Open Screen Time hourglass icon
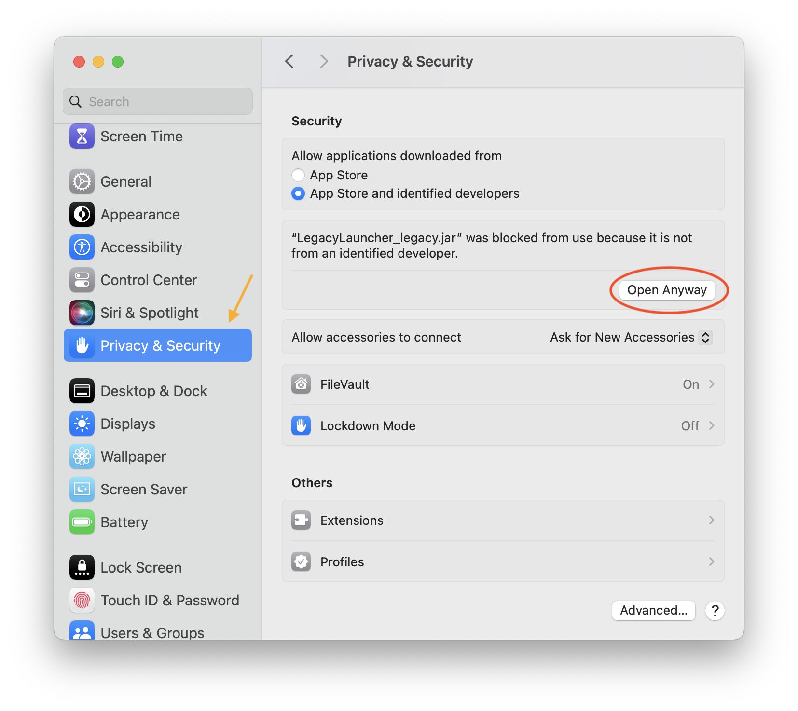798x711 pixels. pyautogui.click(x=82, y=136)
